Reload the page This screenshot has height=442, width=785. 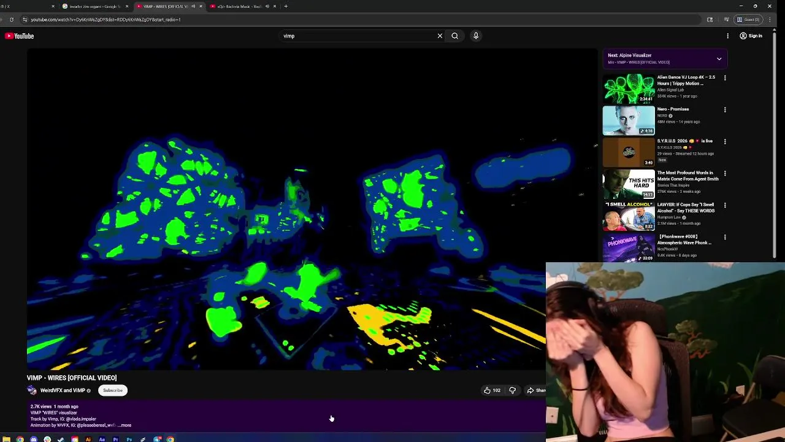tap(11, 20)
